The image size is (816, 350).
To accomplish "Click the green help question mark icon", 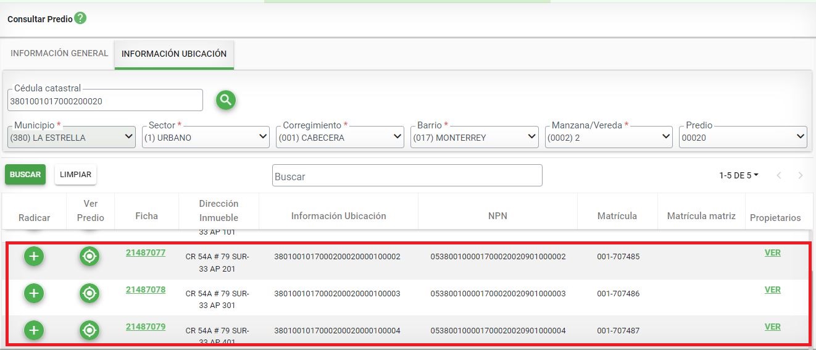I will (x=80, y=19).
